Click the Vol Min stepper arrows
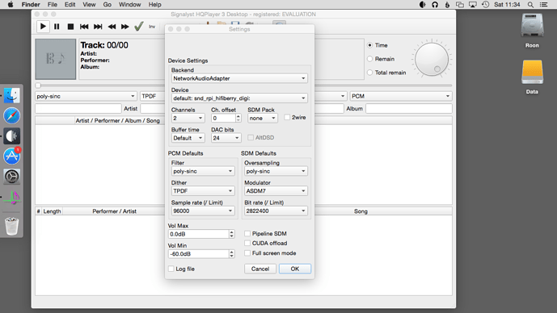The image size is (557, 313). 231,254
